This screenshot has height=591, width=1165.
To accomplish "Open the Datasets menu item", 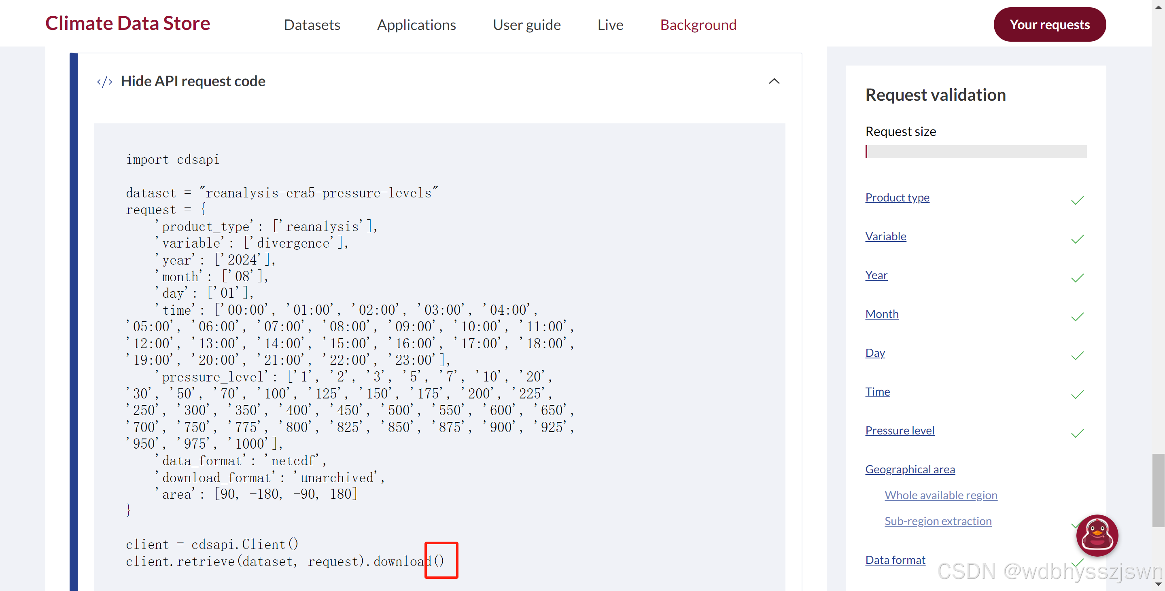I will coord(312,24).
